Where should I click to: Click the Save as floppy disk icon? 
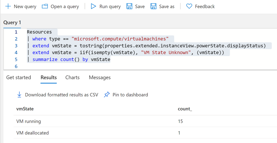(153, 7)
